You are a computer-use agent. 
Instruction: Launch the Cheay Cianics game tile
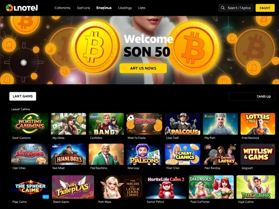[x=182, y=154]
